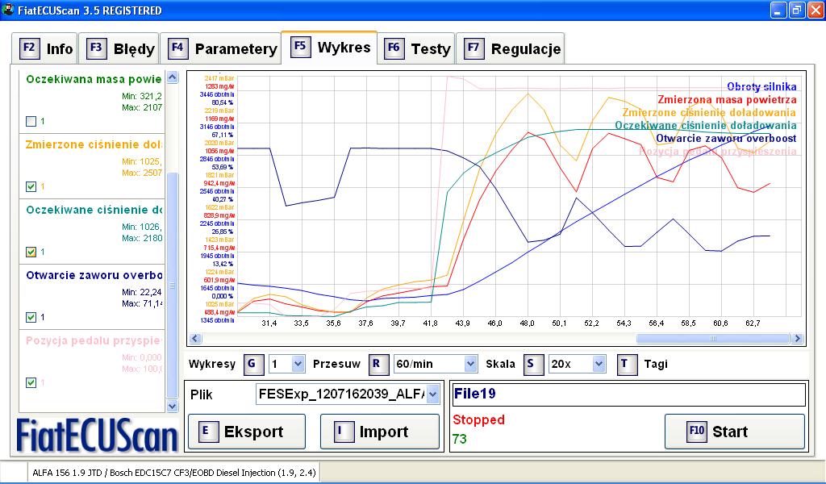Go to the F4 Parametery tab
The image size is (826, 484).
222,48
